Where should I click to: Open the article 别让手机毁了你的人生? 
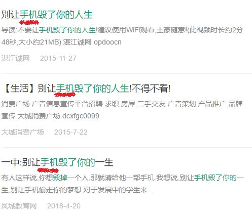[x=47, y=15]
